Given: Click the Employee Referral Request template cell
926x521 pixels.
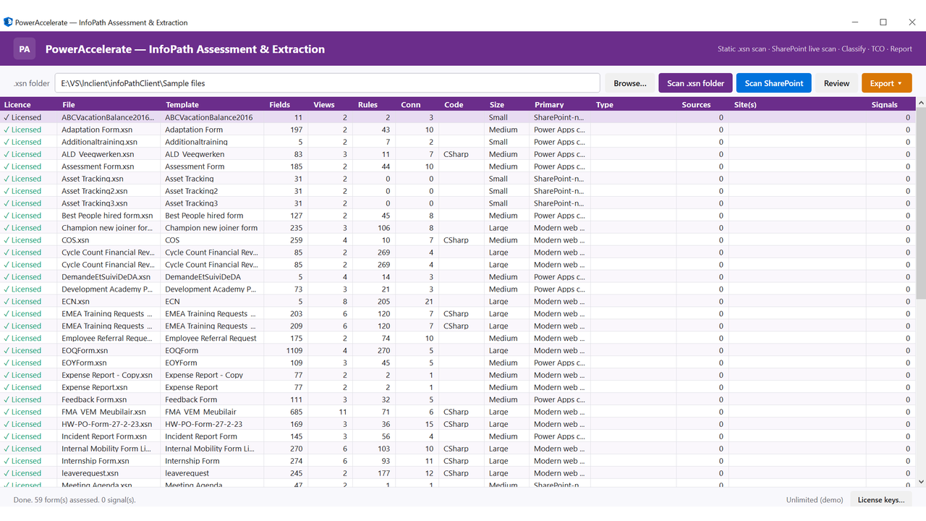Looking at the screenshot, I should [x=211, y=339].
